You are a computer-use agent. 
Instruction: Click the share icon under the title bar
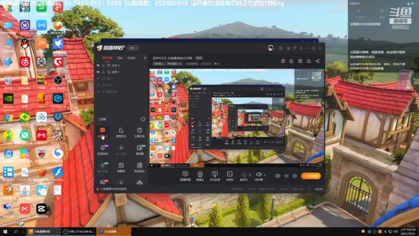pos(317,61)
